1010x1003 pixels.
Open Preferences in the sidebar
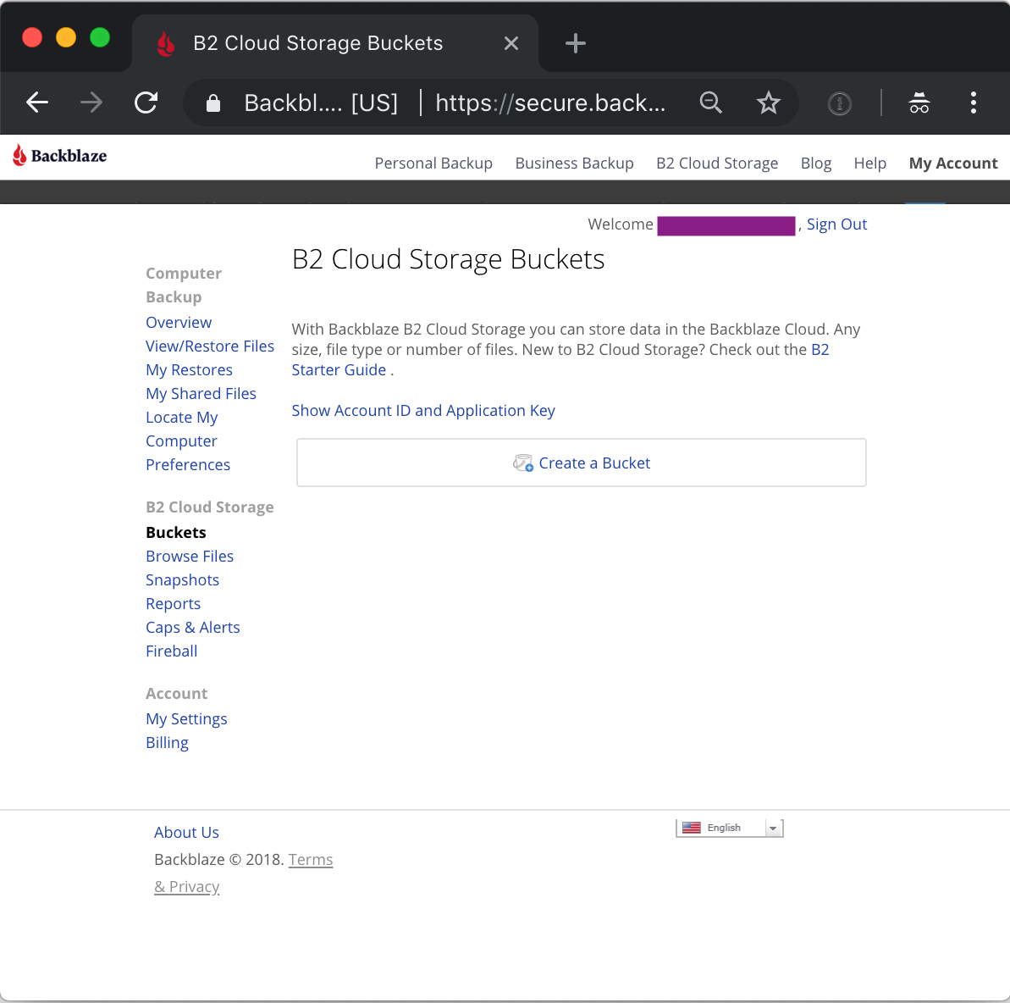click(x=187, y=465)
